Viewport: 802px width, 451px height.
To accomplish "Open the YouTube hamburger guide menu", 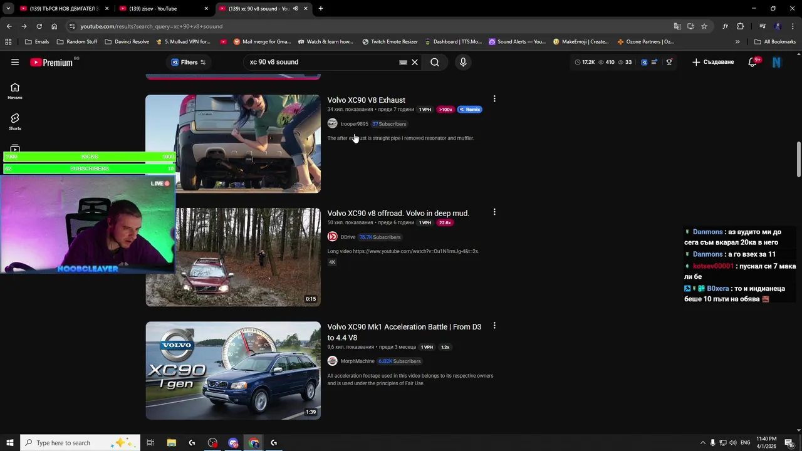I will [x=15, y=62].
